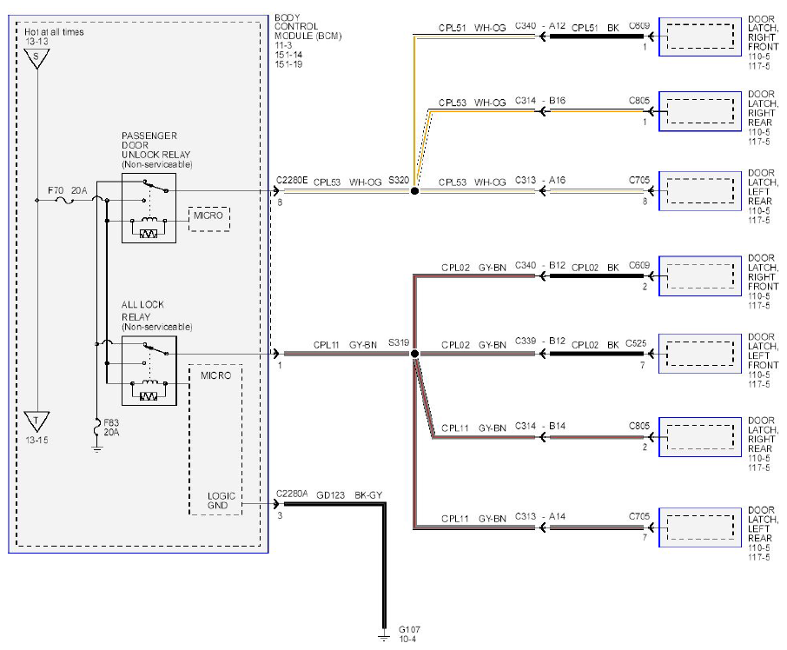Select the S triangle power feed symbol
787x650 pixels.
pyautogui.click(x=36, y=59)
